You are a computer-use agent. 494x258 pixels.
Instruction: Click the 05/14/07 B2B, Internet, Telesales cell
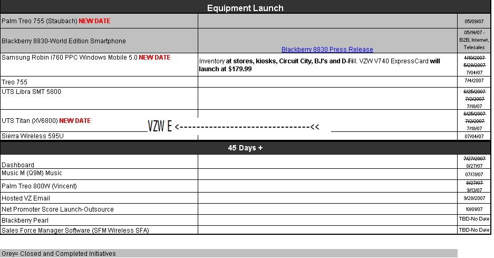click(x=474, y=41)
